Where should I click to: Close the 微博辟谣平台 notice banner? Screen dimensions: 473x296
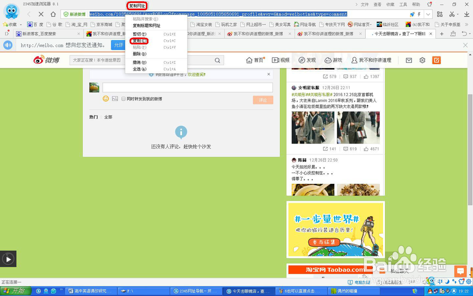269,74
